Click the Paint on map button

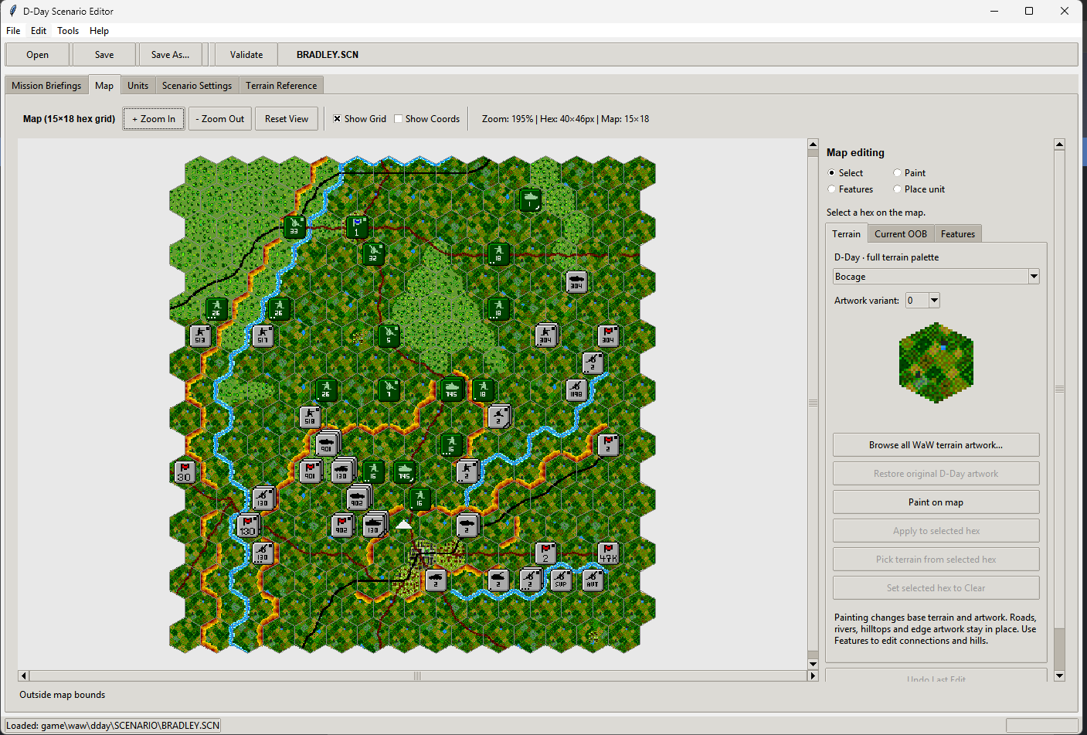[936, 502]
